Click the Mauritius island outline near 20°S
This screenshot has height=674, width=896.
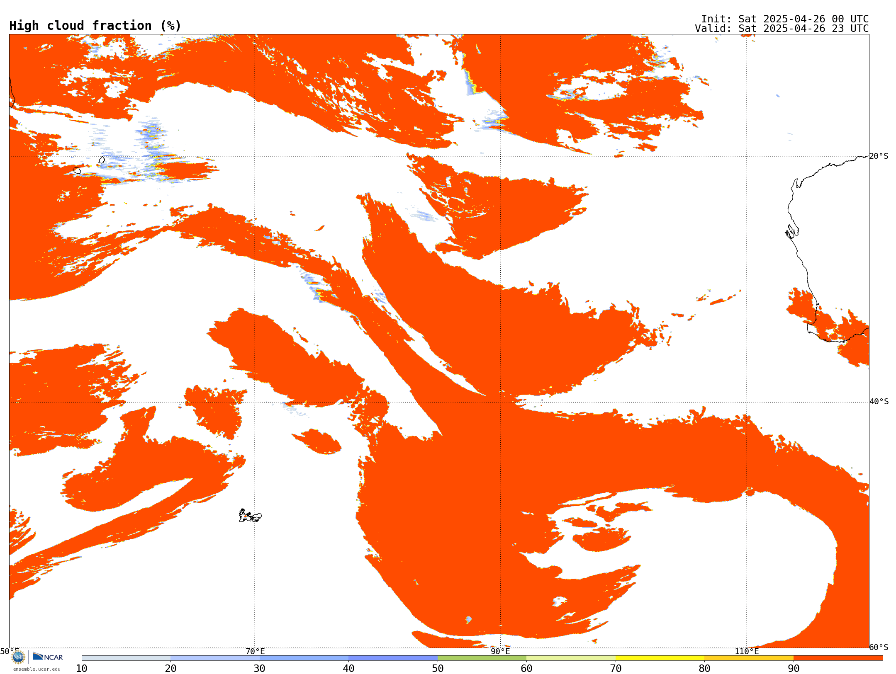click(102, 160)
